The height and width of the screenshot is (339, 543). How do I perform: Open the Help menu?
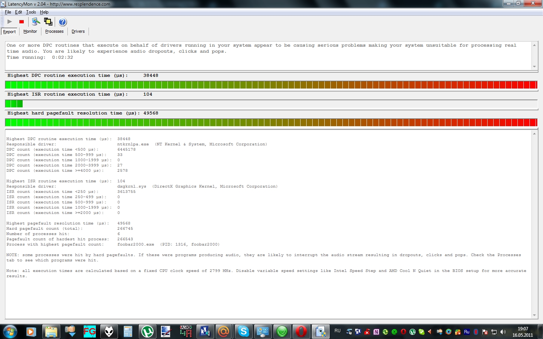[x=44, y=12]
